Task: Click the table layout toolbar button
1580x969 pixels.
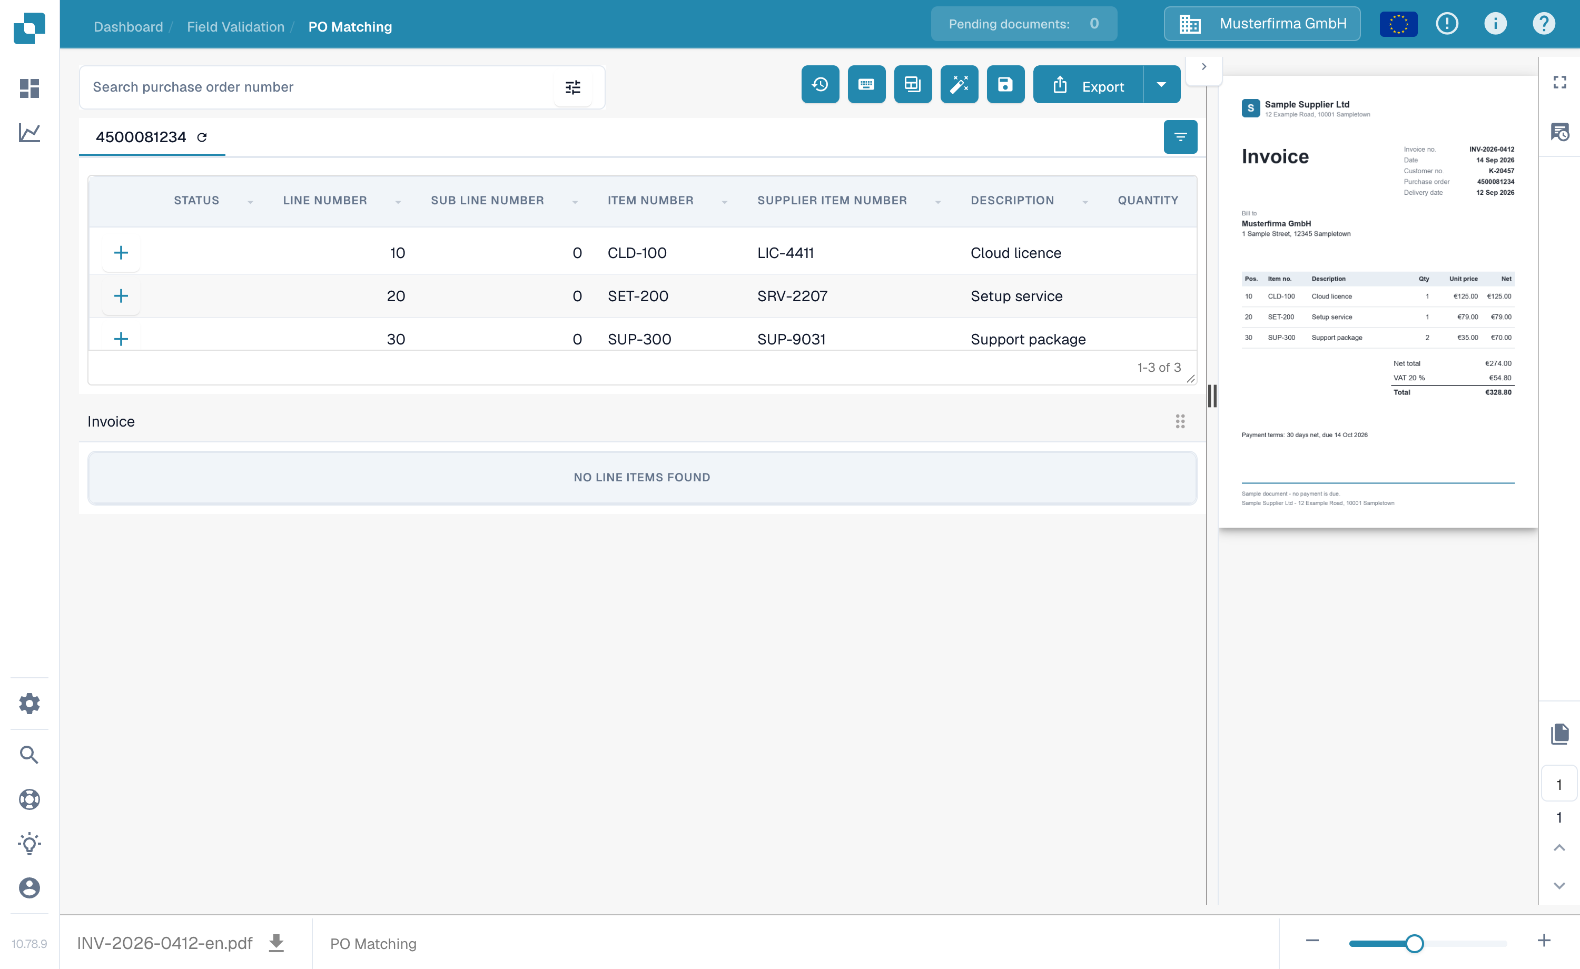Action: pyautogui.click(x=913, y=84)
